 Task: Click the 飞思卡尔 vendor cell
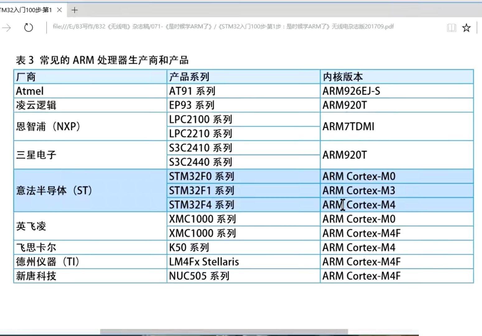click(x=90, y=247)
